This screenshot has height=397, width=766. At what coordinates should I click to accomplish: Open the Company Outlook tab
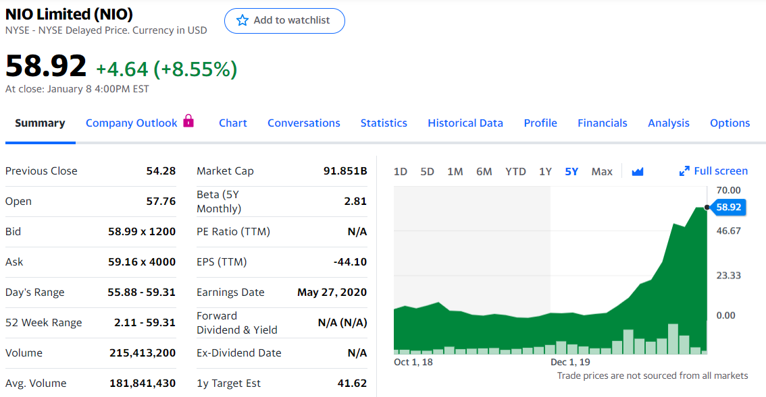point(132,123)
